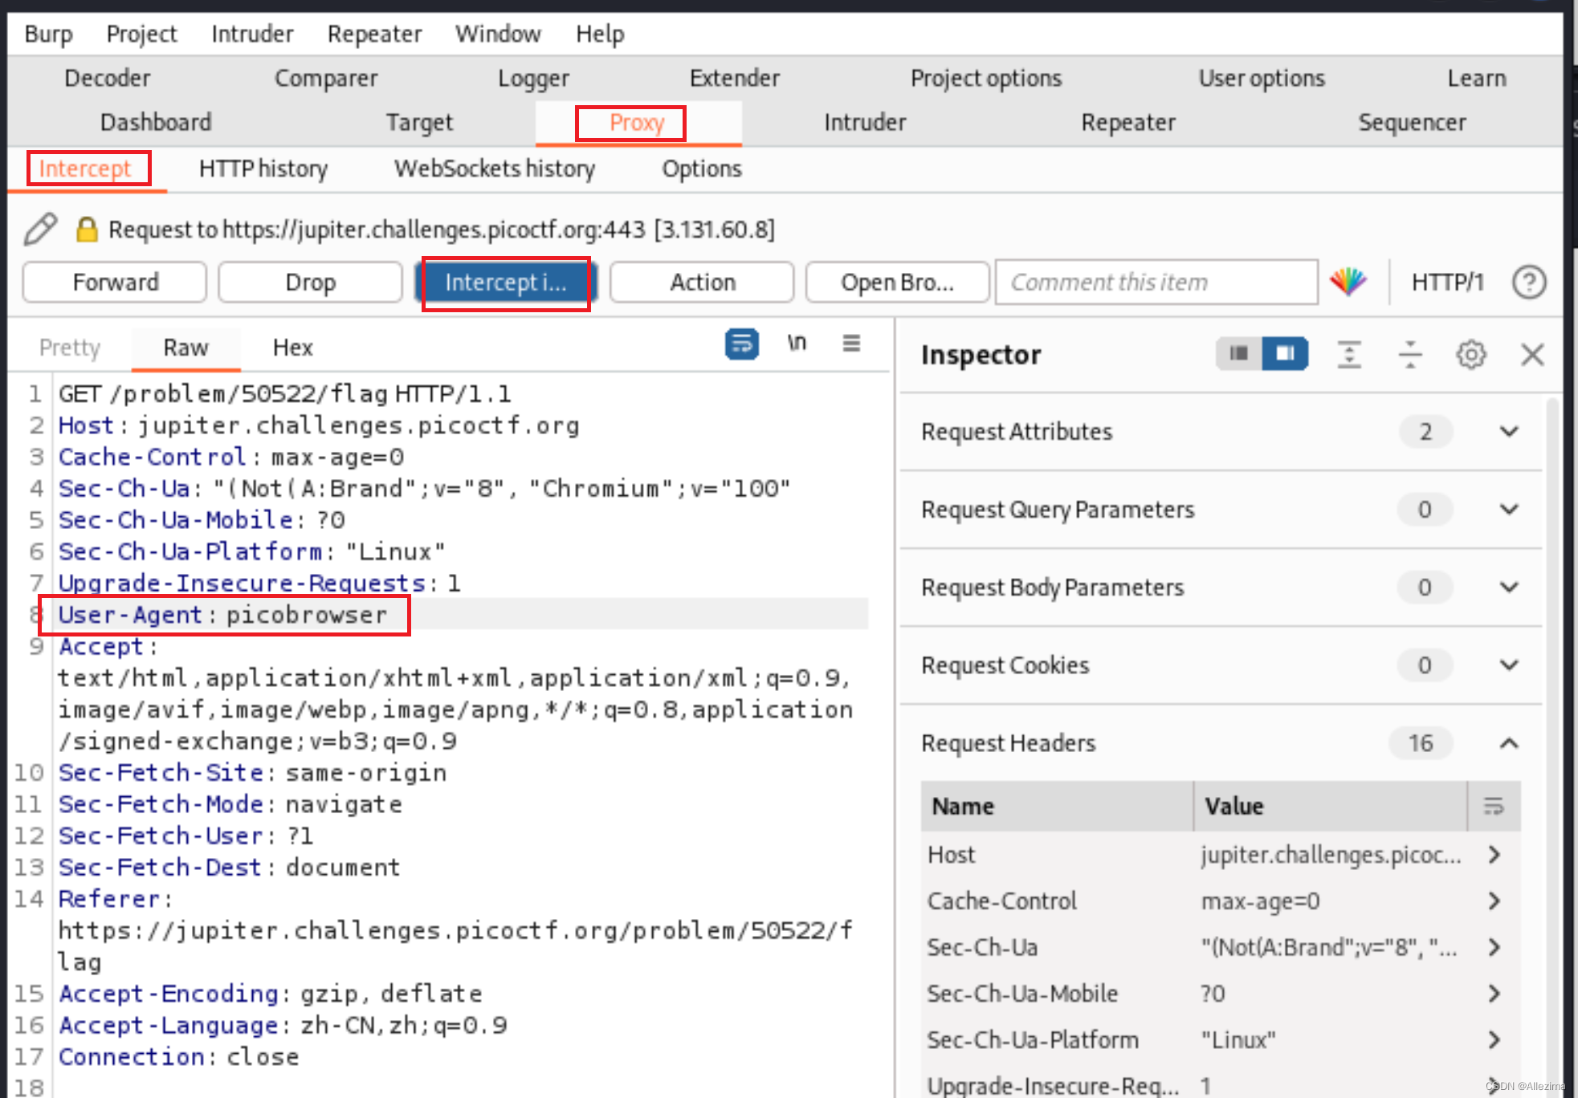Screen dimensions: 1578x1098
Task: Open the editor hamburger menu icon
Action: (x=851, y=344)
